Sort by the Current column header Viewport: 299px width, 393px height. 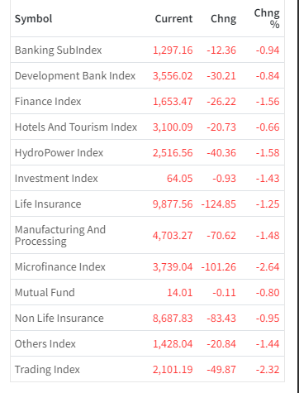click(173, 19)
